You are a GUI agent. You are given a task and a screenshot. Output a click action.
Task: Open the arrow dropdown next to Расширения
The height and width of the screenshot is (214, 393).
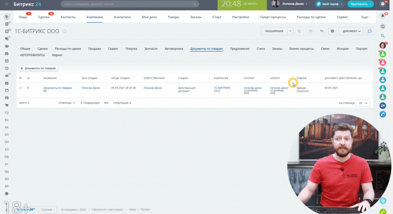coord(290,31)
